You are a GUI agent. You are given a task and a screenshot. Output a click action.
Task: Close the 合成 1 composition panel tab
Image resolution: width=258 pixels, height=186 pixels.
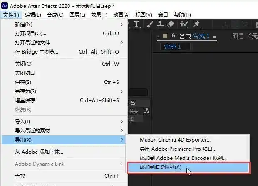[158, 36]
